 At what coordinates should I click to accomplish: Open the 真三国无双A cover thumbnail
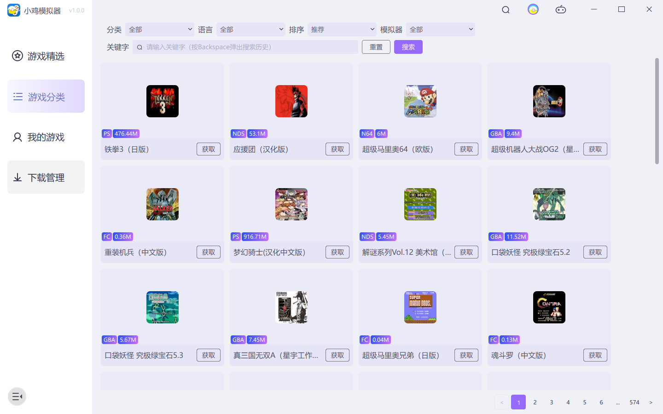[x=291, y=307]
